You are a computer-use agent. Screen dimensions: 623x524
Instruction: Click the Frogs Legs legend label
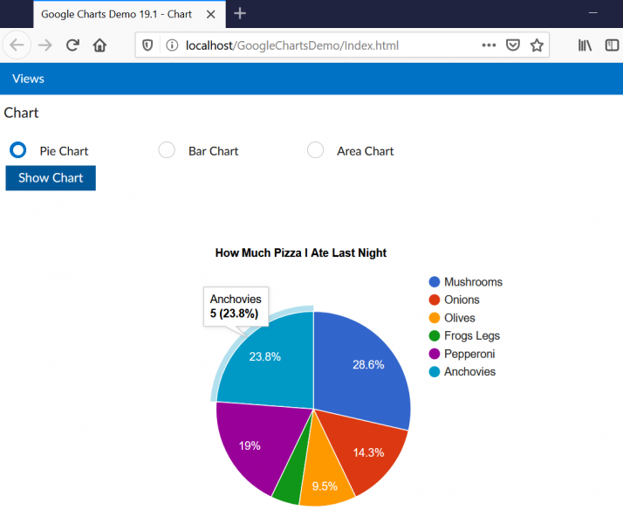point(472,336)
